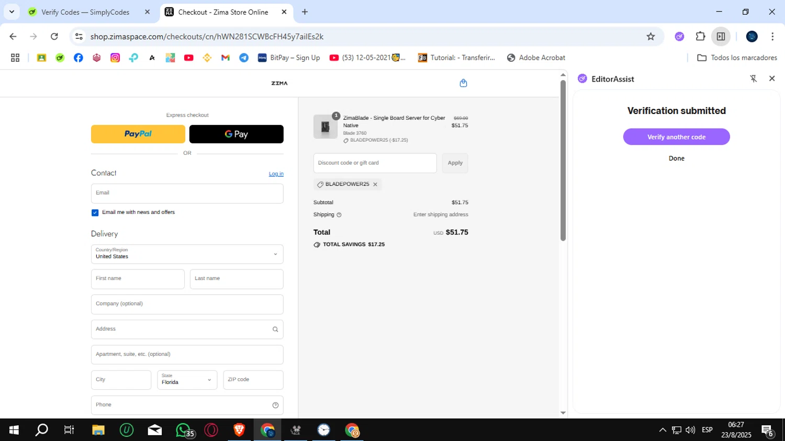Open the Facebook bookmark
Image resolution: width=785 pixels, height=441 pixels.
tap(78, 58)
